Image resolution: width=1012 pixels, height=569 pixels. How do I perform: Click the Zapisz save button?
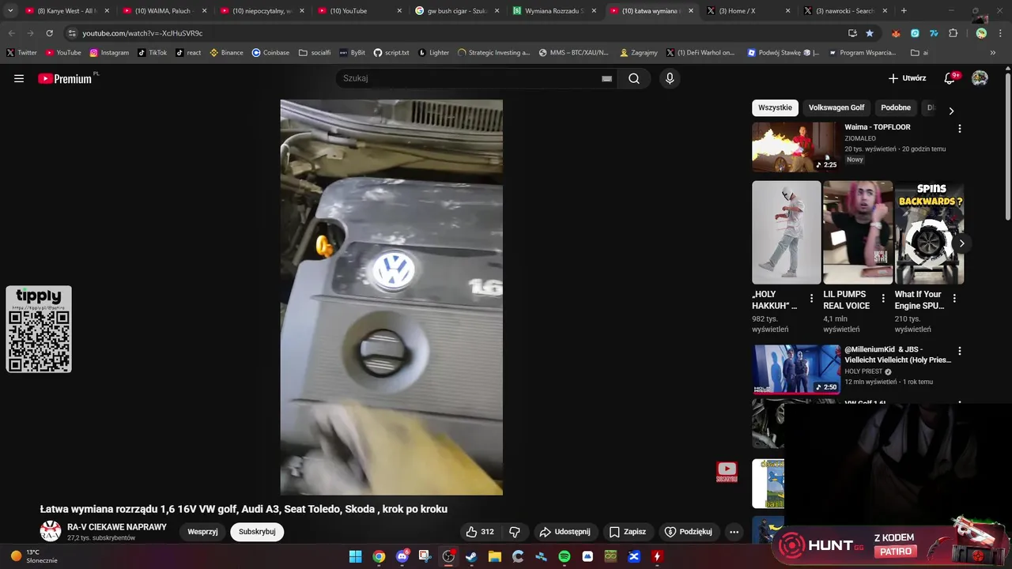click(x=628, y=532)
